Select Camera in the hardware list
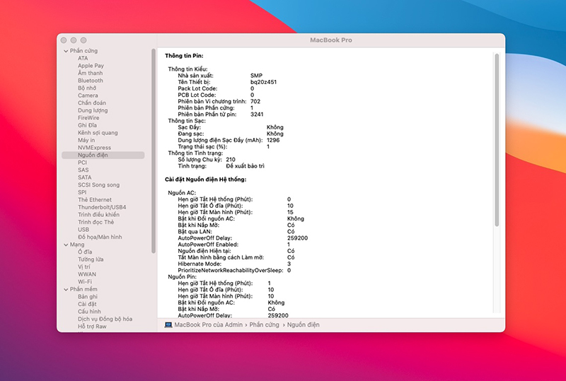The image size is (566, 381). [x=88, y=95]
